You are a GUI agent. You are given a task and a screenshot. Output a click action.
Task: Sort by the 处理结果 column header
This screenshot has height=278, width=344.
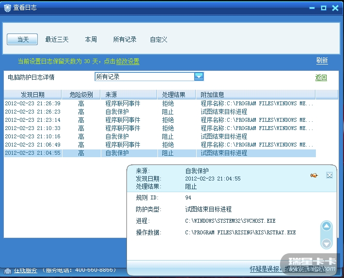(176, 95)
